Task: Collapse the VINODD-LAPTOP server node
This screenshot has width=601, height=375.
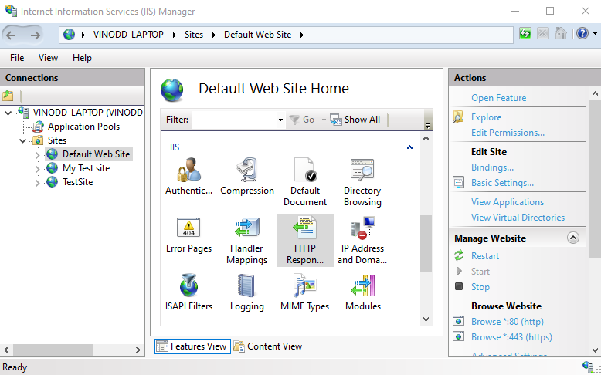Action: pyautogui.click(x=8, y=113)
